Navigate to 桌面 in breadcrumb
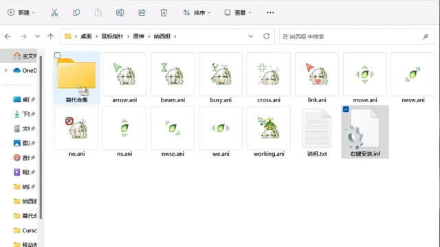This screenshot has width=440, height=247. (x=86, y=36)
